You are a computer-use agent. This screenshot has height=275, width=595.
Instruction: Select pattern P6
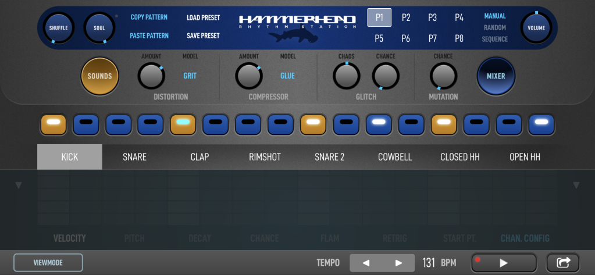point(405,38)
